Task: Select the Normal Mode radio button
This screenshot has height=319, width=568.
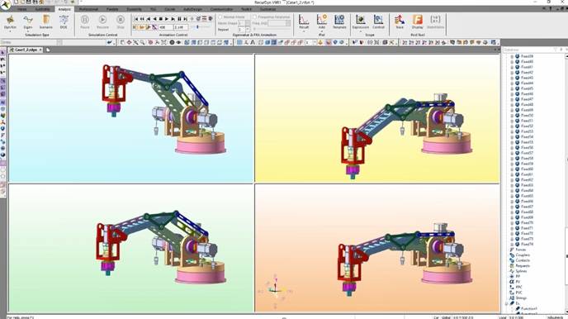Action: 220,17
